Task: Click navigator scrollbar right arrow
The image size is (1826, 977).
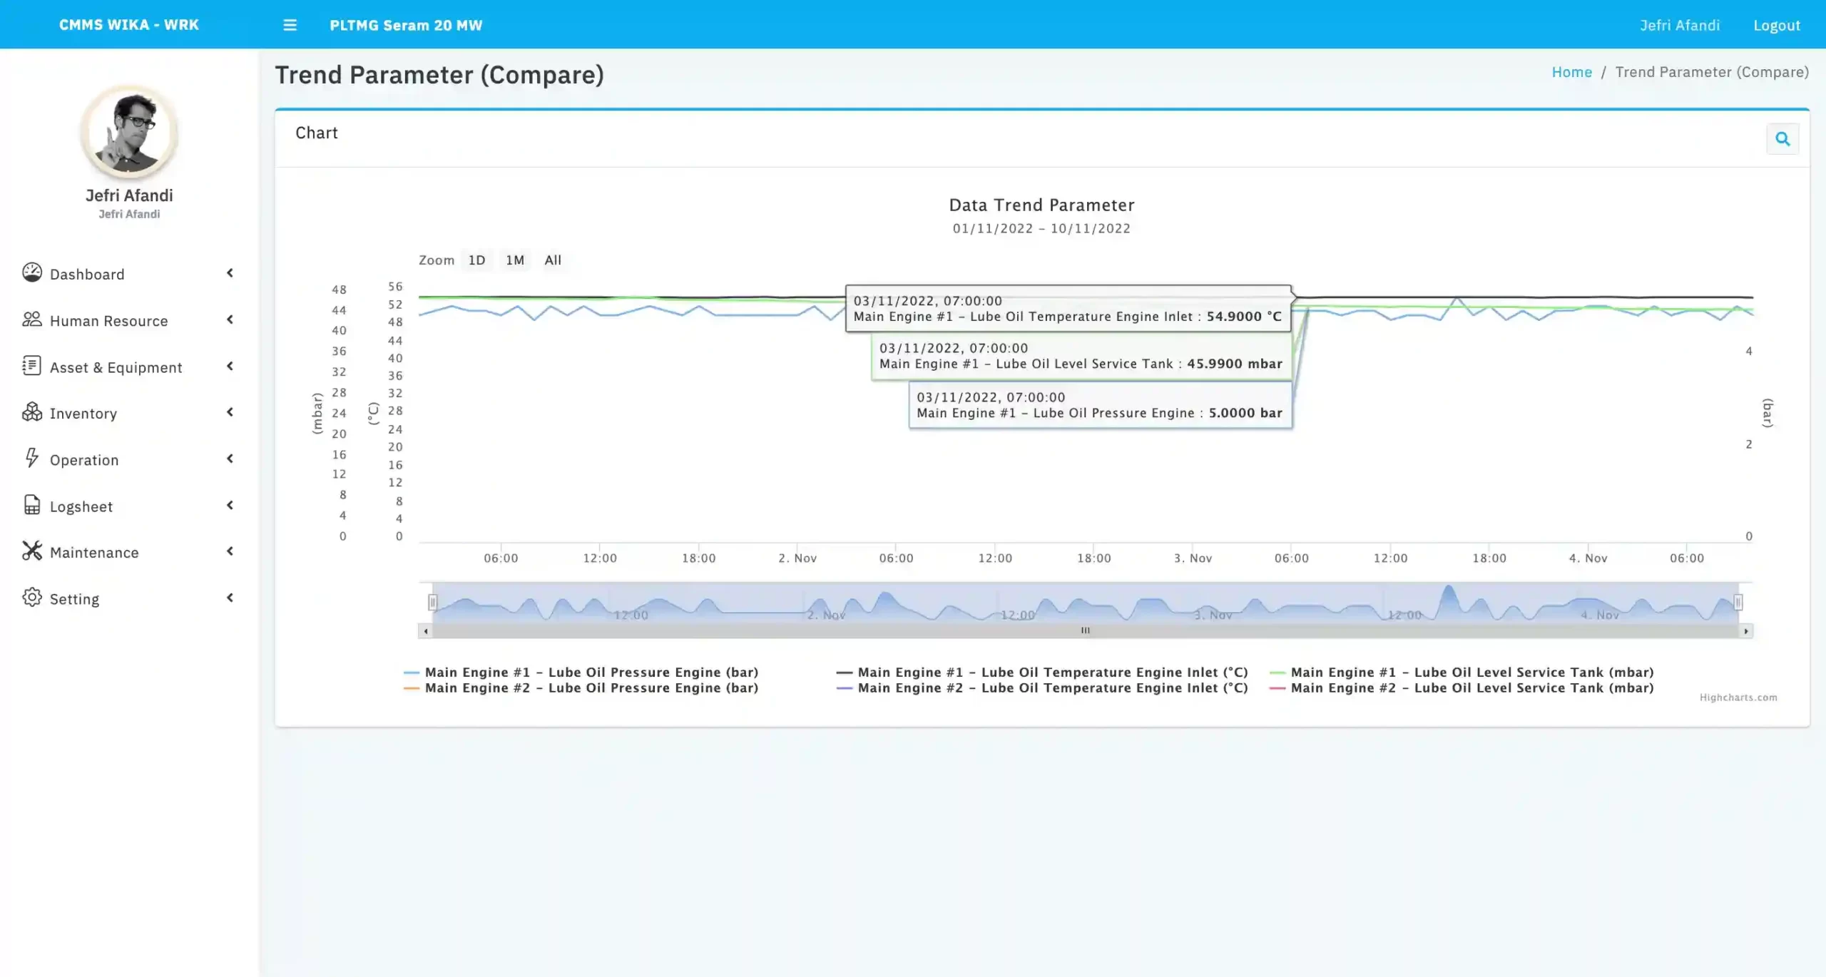Action: coord(1746,631)
